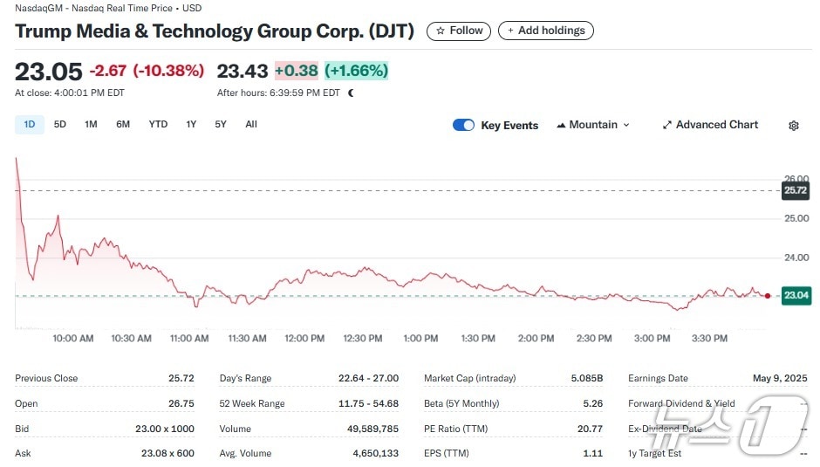Select the 1M chart range
The height and width of the screenshot is (467, 820).
click(91, 124)
